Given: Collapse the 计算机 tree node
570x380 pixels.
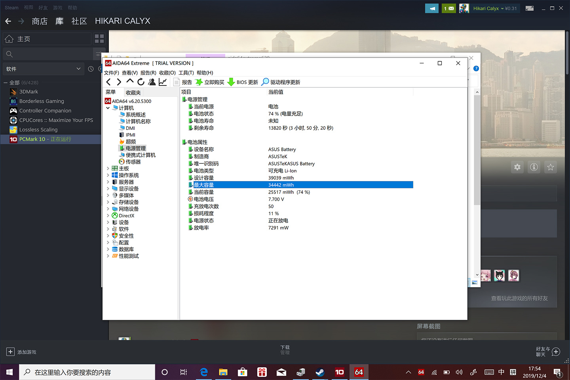Looking at the screenshot, I should [108, 108].
